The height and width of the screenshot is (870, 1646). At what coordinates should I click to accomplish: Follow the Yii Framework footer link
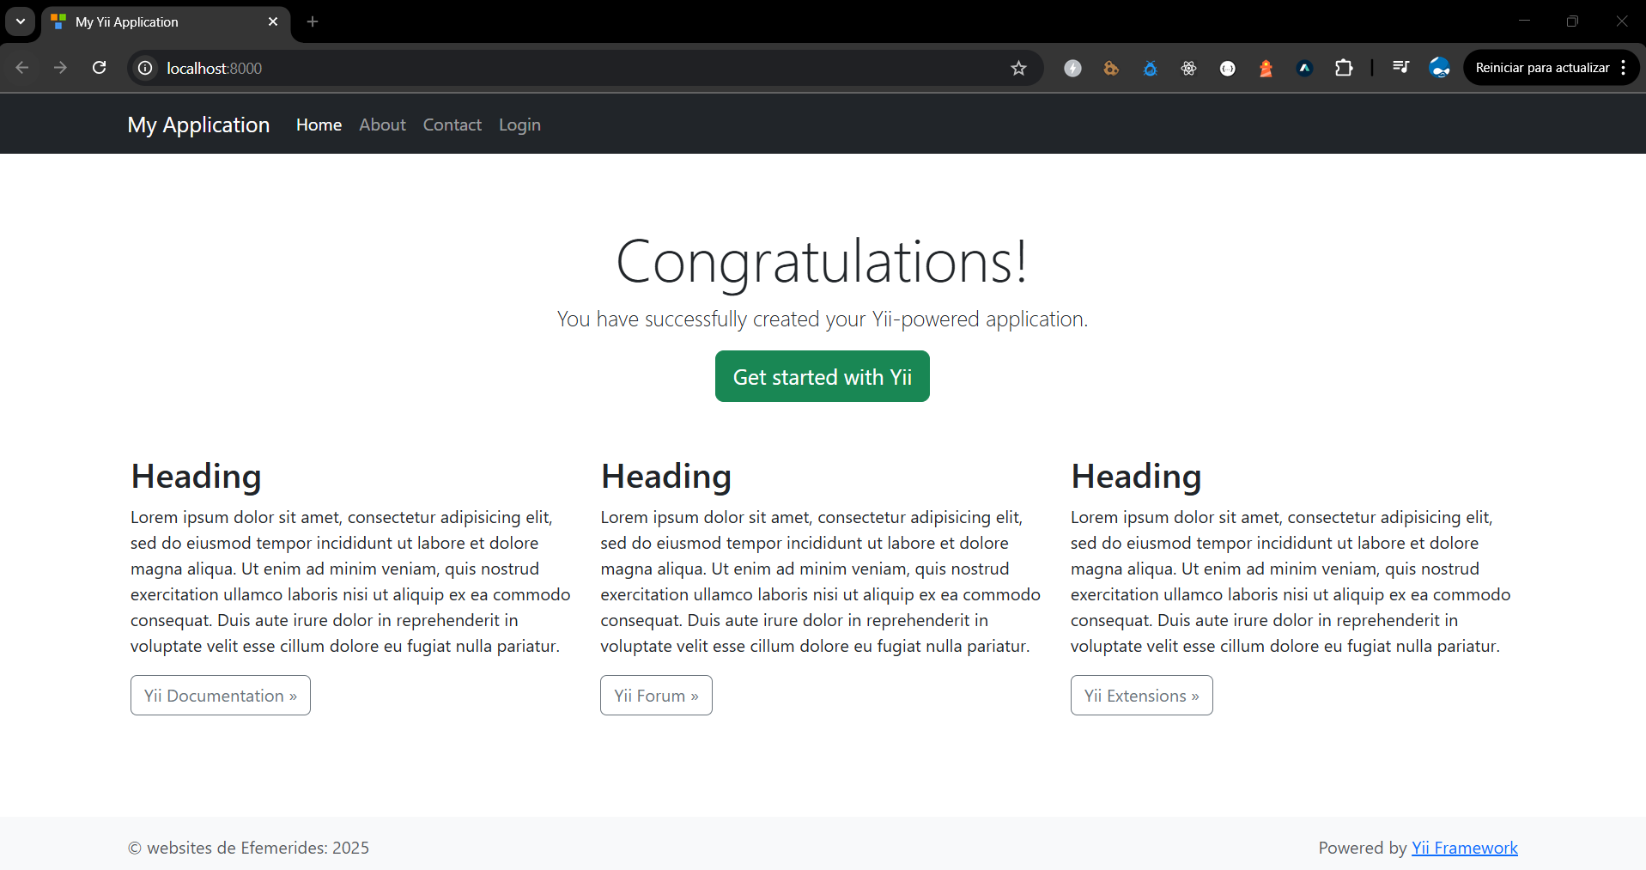[x=1464, y=848]
